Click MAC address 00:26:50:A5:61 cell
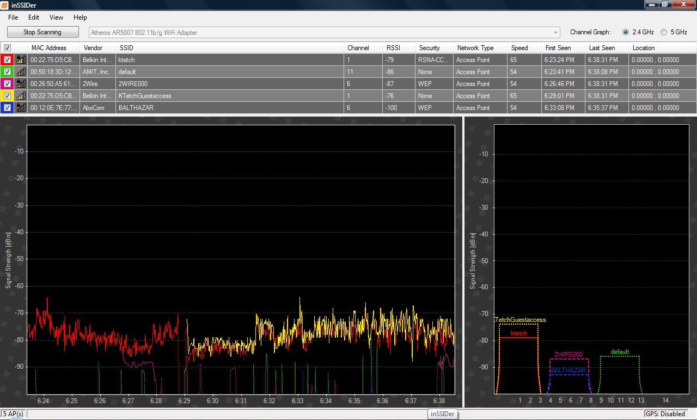697x420 pixels. click(54, 84)
